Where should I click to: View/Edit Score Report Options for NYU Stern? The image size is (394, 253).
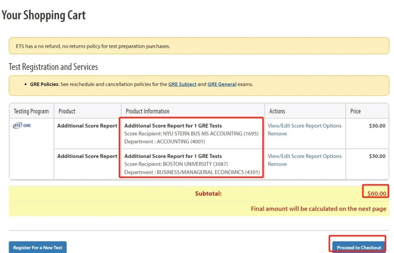tap(305, 126)
